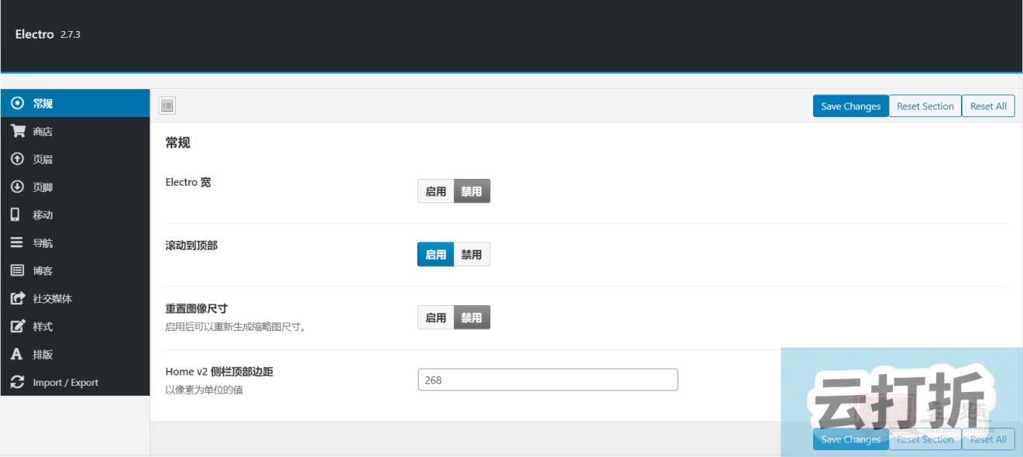Viewport: 1023px width, 457px height.
Task: Click the 页脚 down-arrow icon
Action: pos(17,187)
